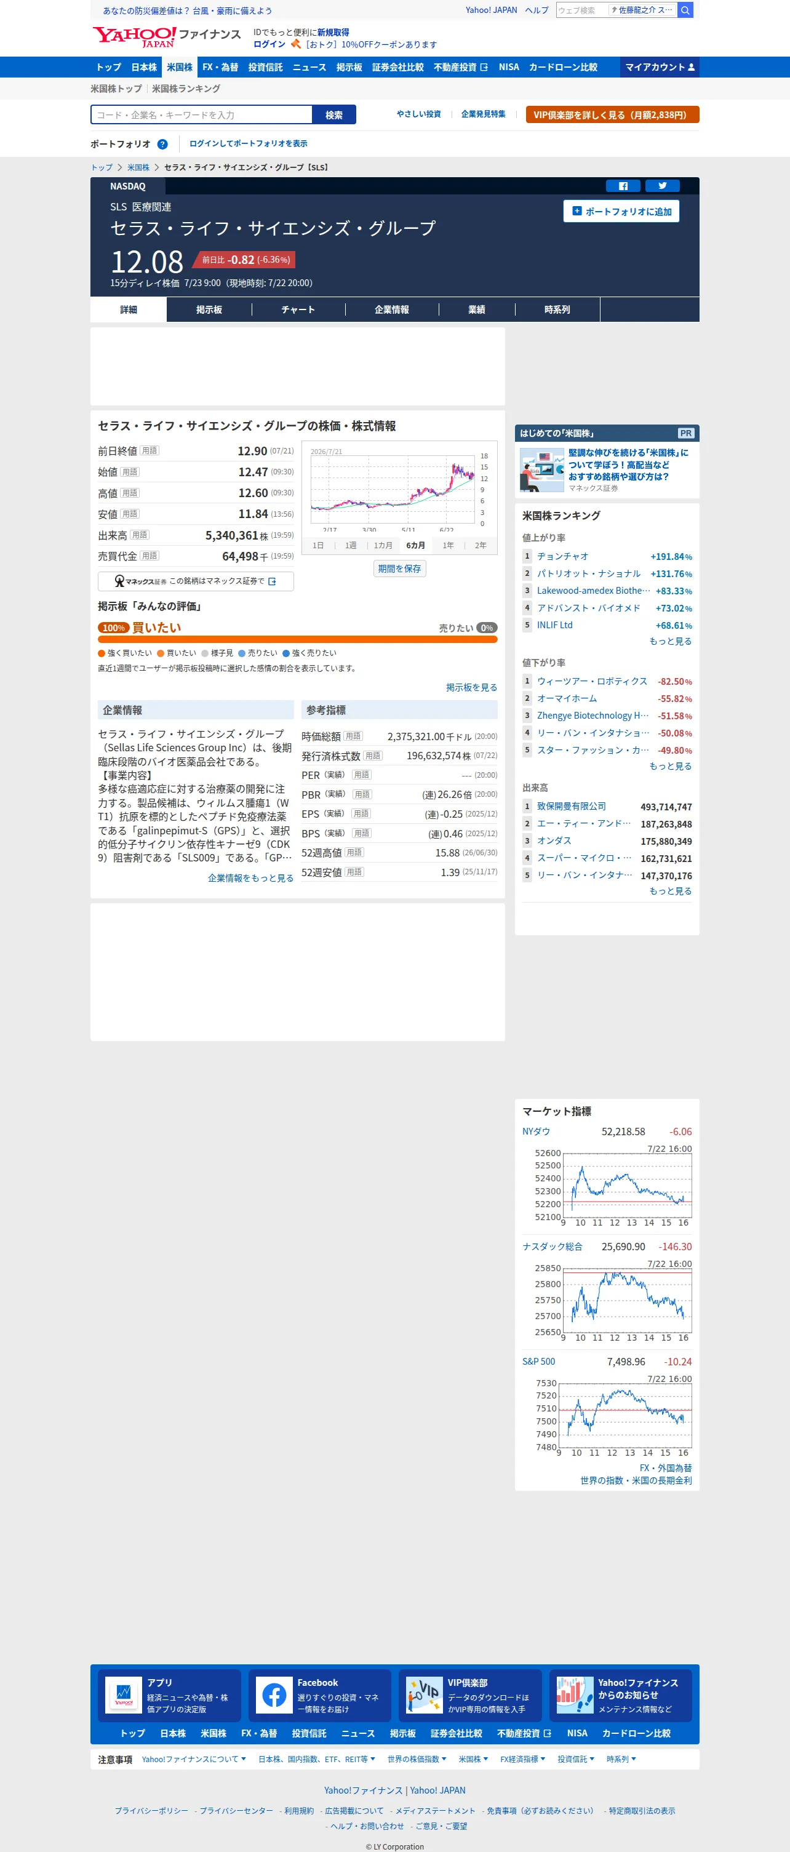Expand the 時系列 dropdown in 注意事項
Viewport: 790px width, 1852px height.
coord(621,1759)
